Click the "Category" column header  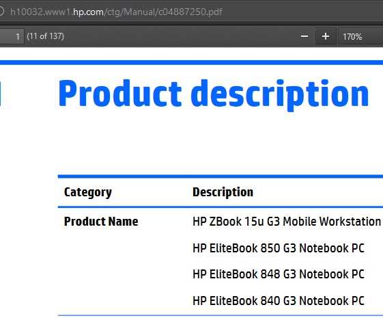tap(88, 192)
